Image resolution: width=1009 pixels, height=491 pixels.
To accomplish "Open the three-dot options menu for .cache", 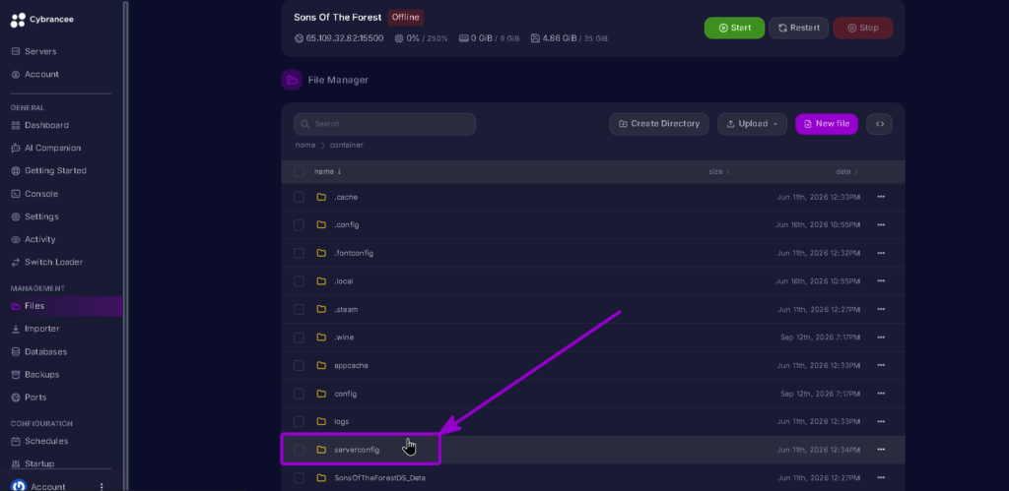I will point(881,198).
